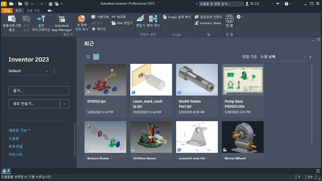Viewport: 322px width, 181px height.
Task: Open the 튜토리얼 link
Action: pos(16,146)
